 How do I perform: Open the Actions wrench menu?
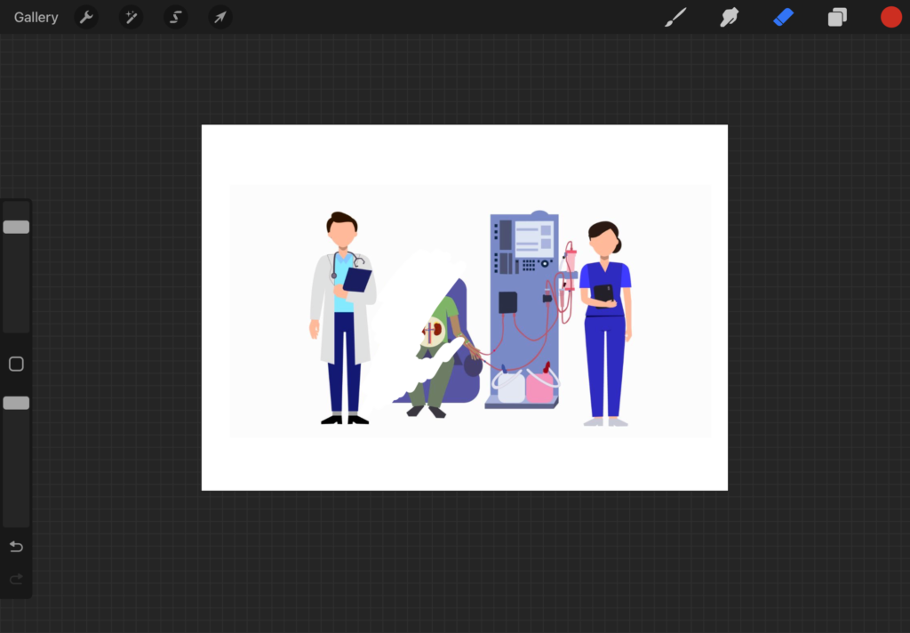pos(86,18)
